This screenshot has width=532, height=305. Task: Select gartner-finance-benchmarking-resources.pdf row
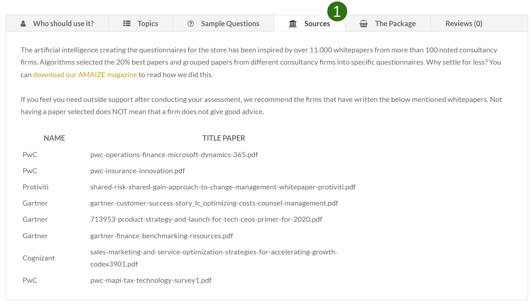click(x=162, y=236)
